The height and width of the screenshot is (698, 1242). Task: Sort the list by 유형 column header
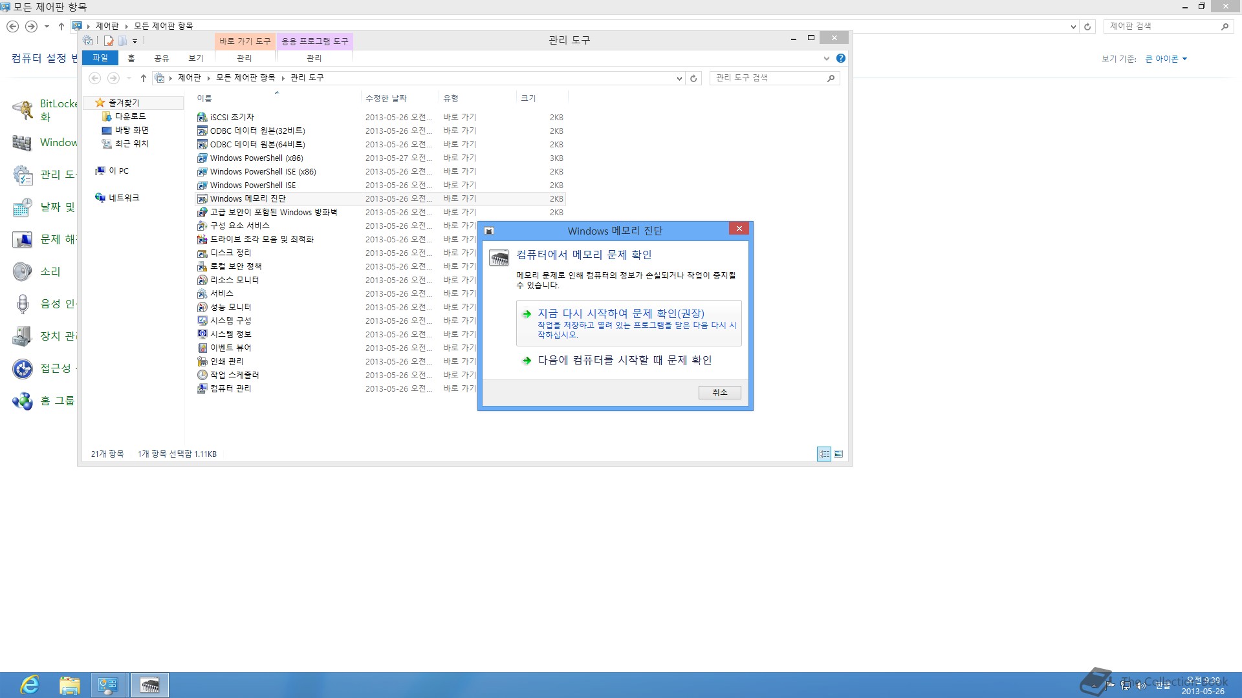[477, 98]
